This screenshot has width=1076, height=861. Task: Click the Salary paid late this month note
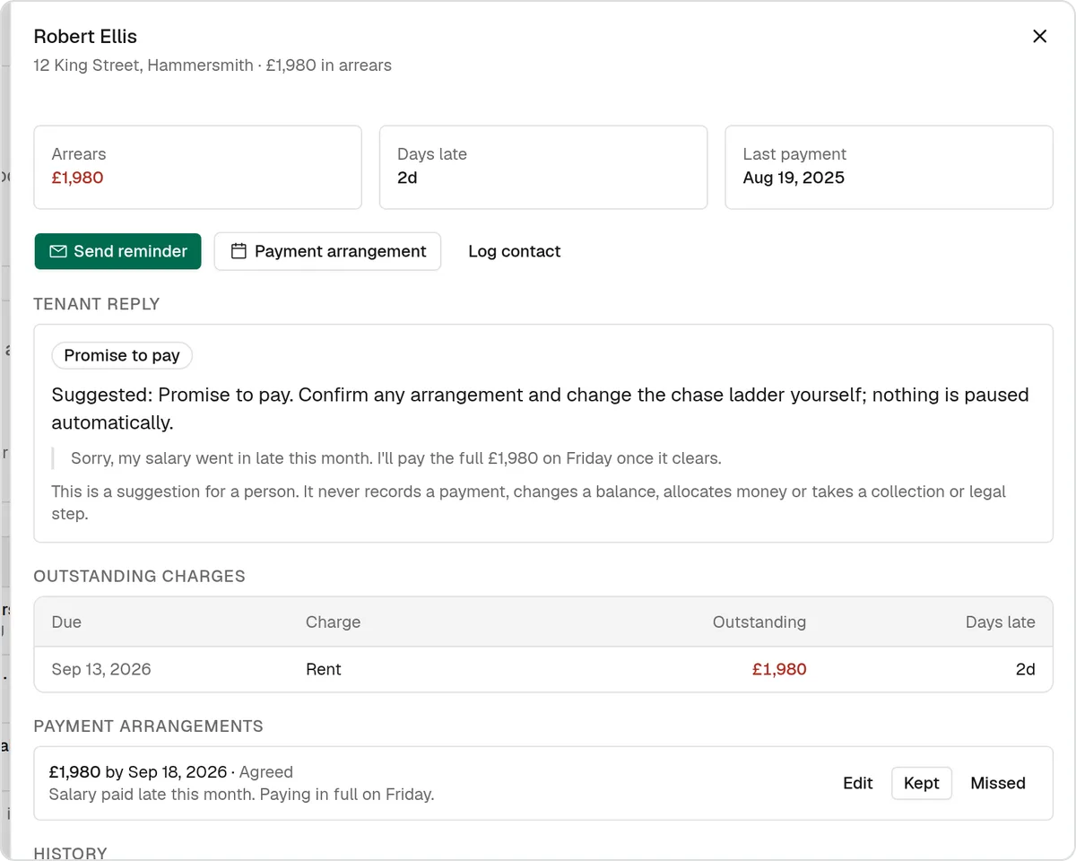click(241, 795)
